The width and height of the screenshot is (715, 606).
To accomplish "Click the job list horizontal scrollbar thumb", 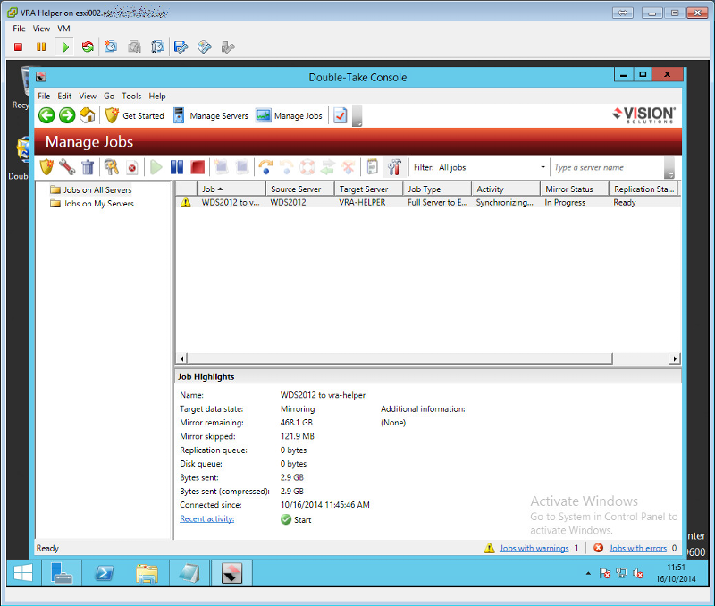I will pyautogui.click(x=400, y=358).
